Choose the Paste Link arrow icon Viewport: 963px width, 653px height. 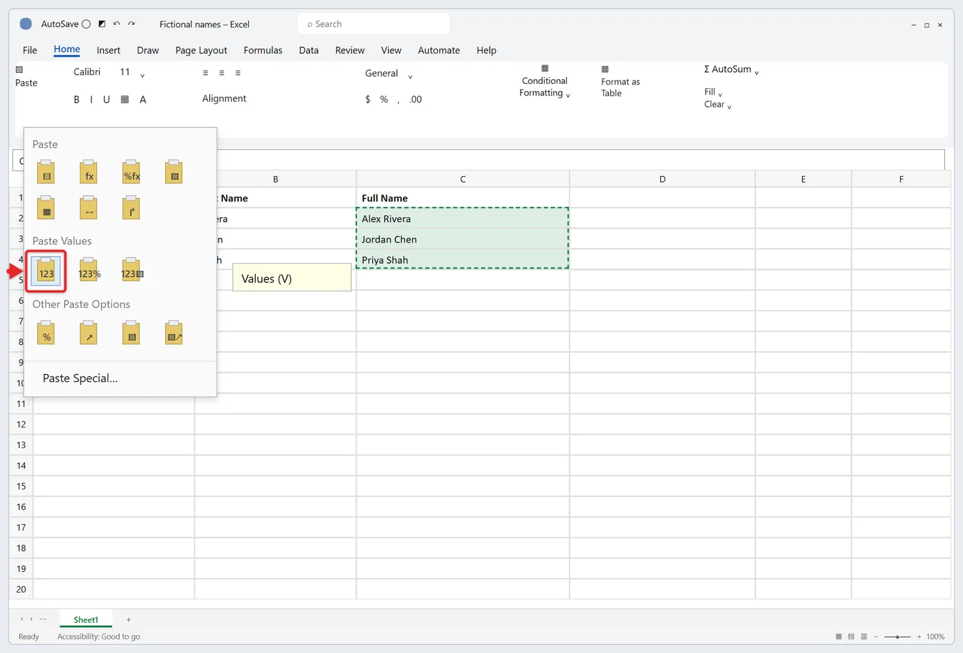[x=89, y=333]
